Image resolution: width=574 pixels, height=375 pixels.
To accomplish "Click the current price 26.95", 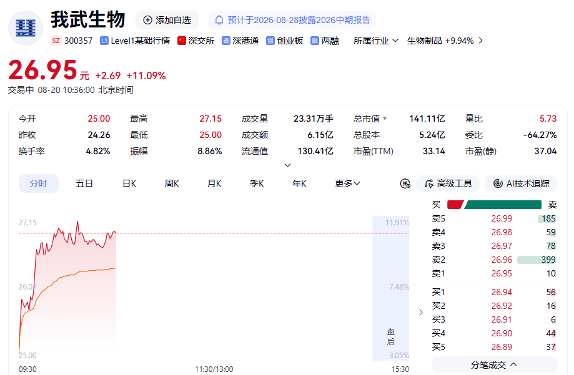I will tap(42, 70).
